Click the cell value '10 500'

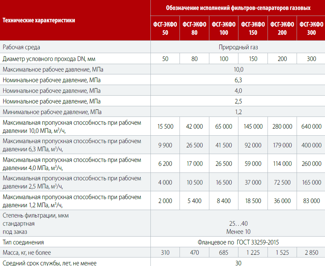click(194, 182)
